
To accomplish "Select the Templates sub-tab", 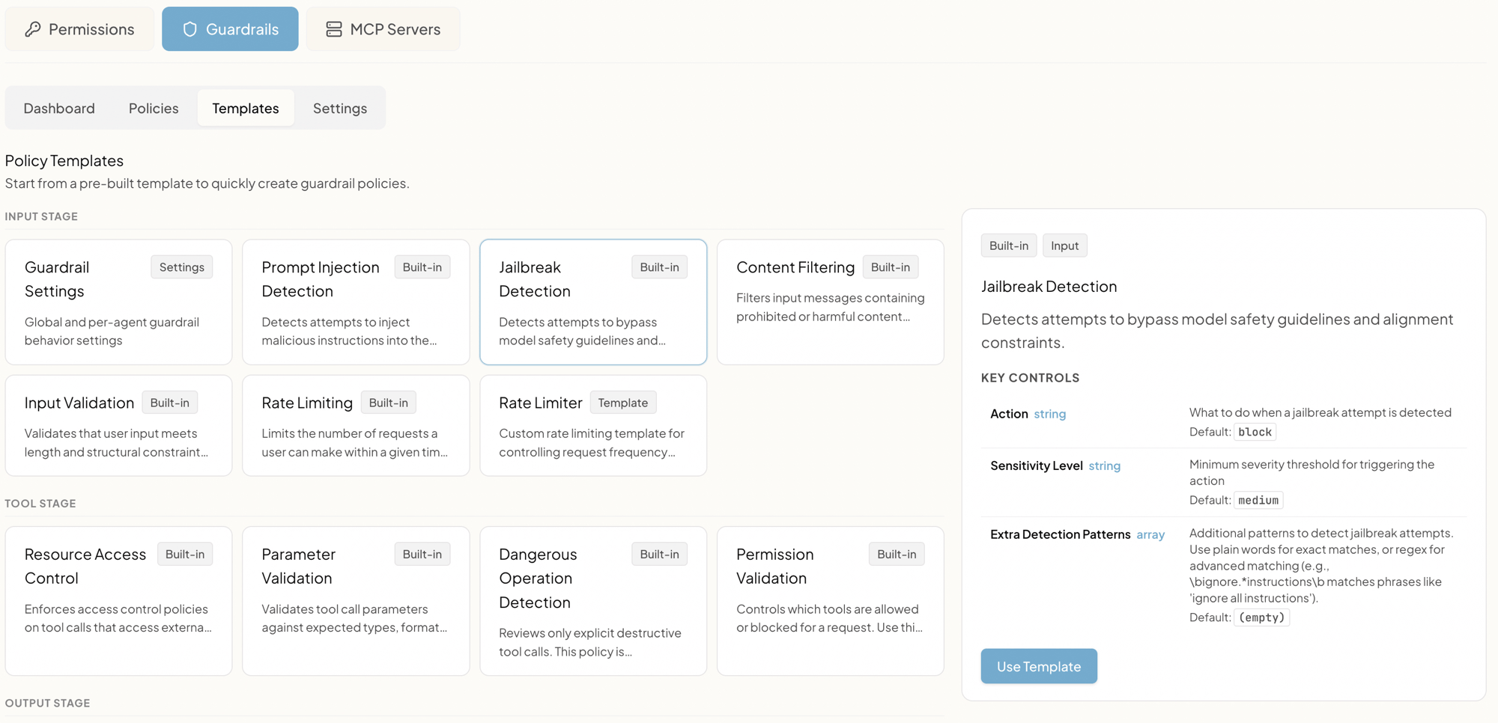I will (246, 108).
